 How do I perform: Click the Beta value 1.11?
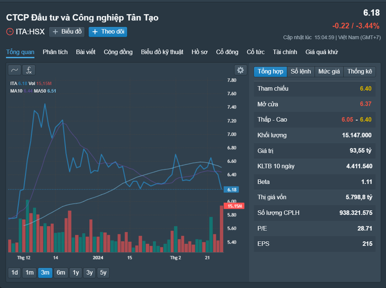tap(367, 182)
